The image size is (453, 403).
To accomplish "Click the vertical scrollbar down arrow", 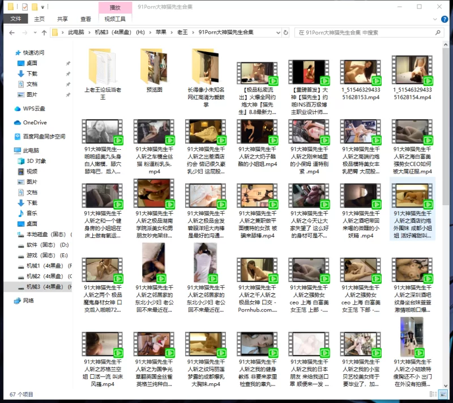I will point(446,385).
